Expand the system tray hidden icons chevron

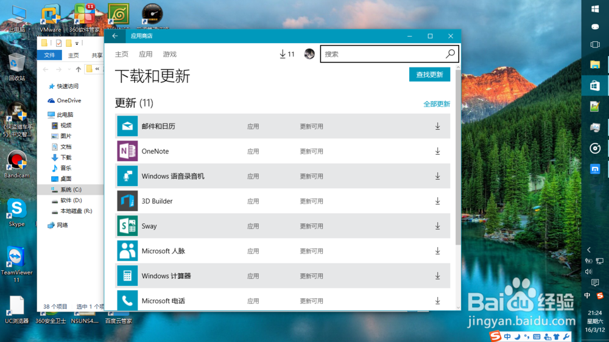point(589,250)
